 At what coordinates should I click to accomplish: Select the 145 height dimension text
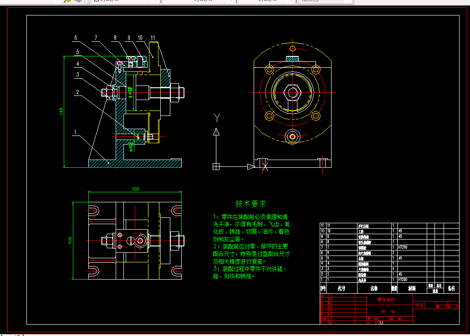61,111
